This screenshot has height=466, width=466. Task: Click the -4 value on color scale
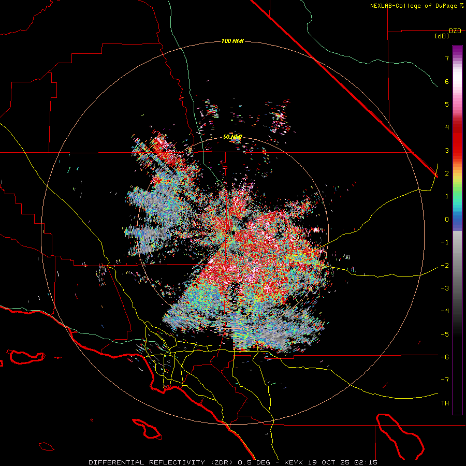click(x=445, y=311)
